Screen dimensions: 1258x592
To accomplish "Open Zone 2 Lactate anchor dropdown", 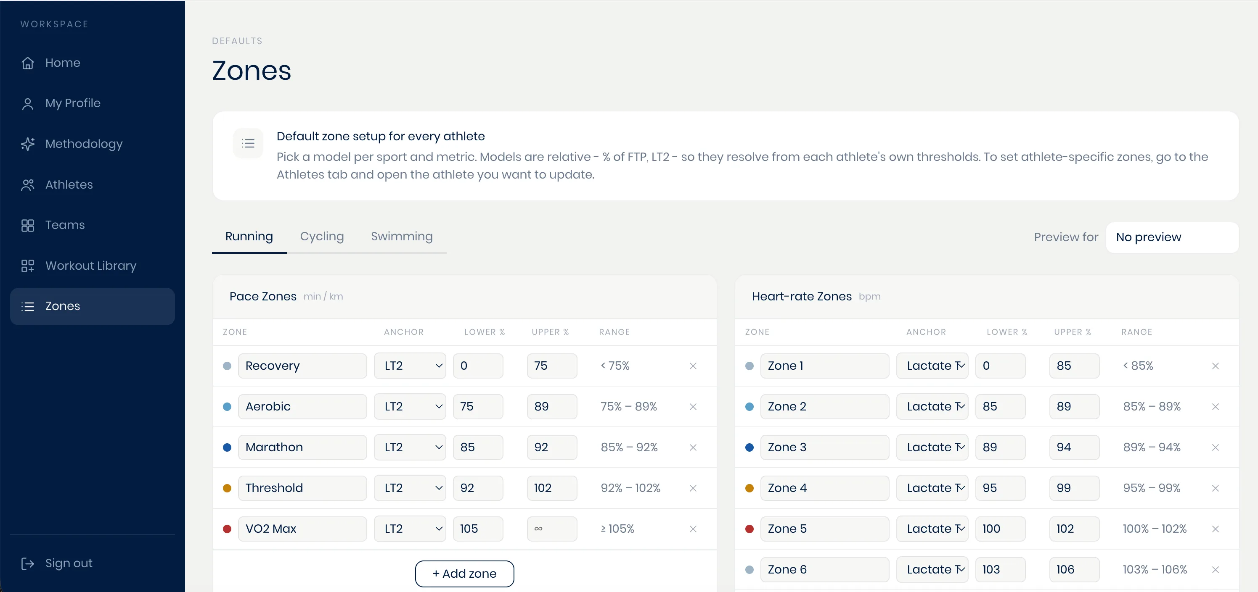I will coord(932,407).
